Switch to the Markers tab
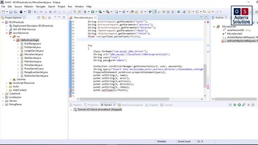 tap(76, 105)
